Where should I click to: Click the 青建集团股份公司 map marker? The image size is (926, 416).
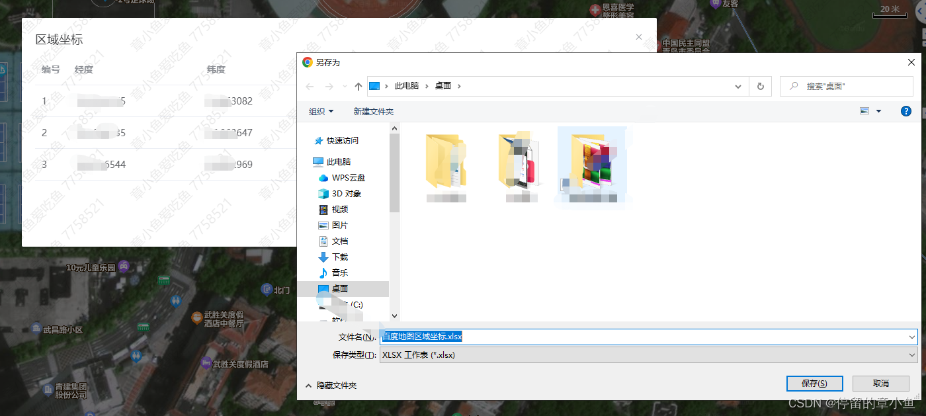[x=48, y=390]
